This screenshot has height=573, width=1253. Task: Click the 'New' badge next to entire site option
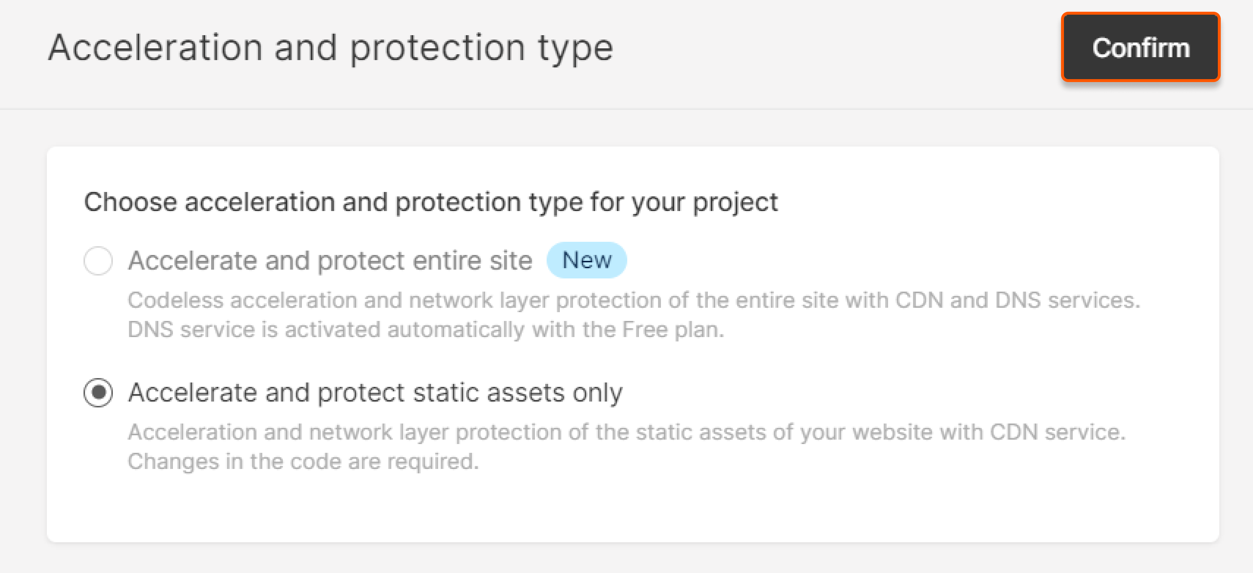587,260
